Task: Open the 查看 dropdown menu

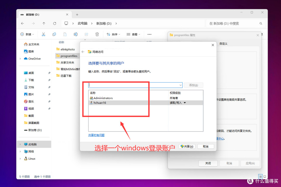Action: [133, 34]
